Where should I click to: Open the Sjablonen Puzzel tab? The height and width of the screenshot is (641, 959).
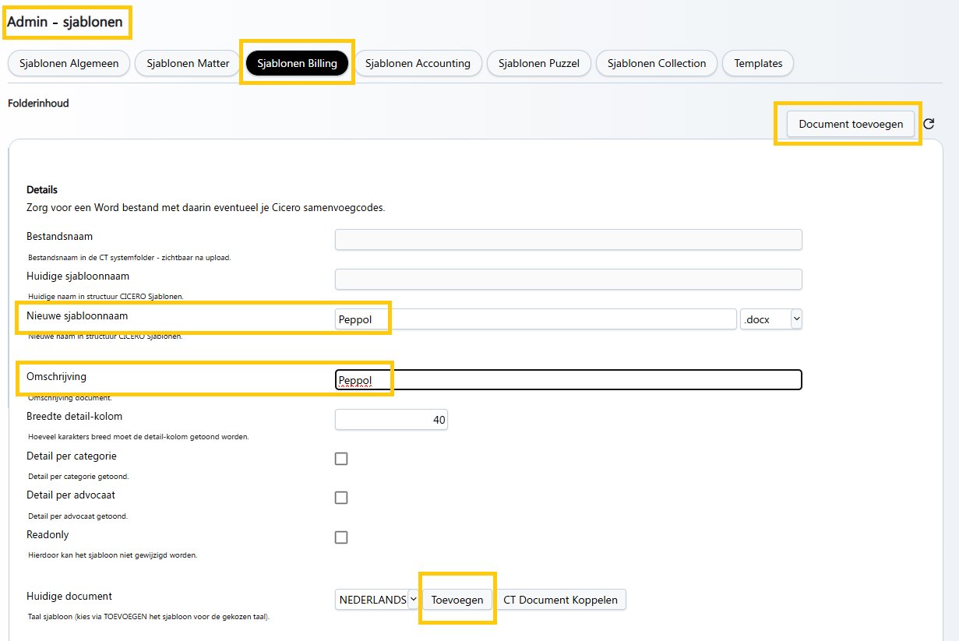point(539,64)
